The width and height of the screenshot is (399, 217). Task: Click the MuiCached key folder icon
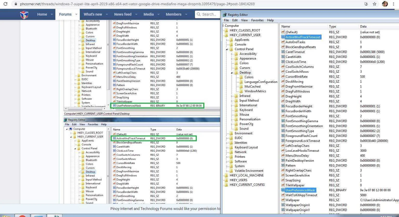(241, 86)
